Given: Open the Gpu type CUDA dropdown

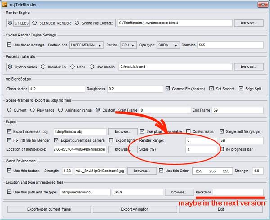Looking at the screenshot, I should coord(168,45).
